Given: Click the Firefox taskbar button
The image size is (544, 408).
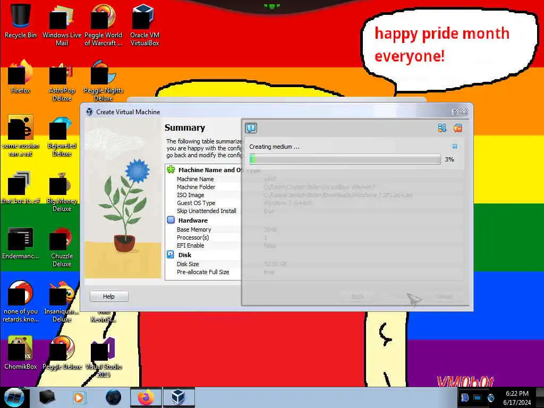Looking at the screenshot, I should (x=146, y=397).
